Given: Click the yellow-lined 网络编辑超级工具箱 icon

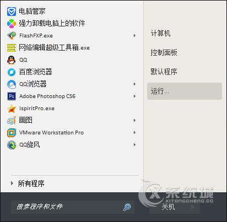Looking at the screenshot, I should [x=12, y=48].
